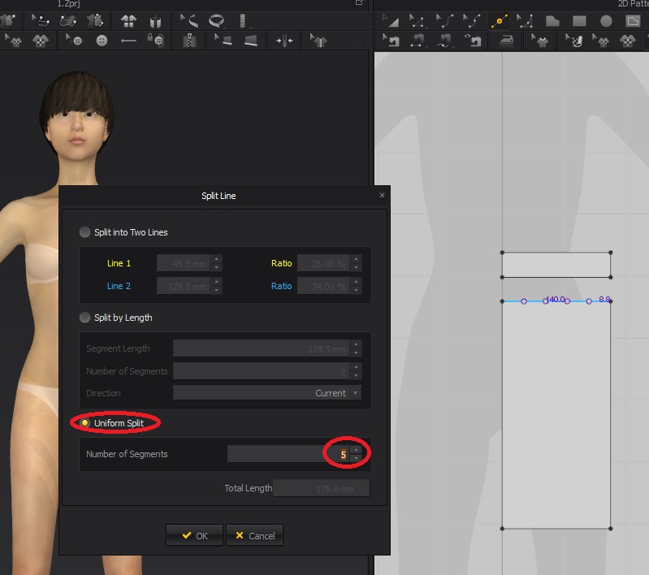This screenshot has height=575, width=649.
Task: Select the Button creation tool
Action: click(x=102, y=41)
